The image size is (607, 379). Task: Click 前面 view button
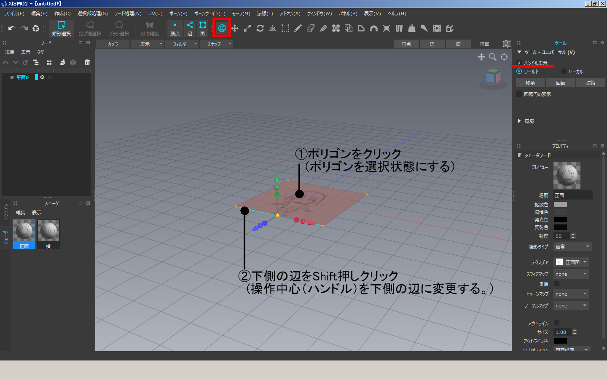tap(485, 44)
